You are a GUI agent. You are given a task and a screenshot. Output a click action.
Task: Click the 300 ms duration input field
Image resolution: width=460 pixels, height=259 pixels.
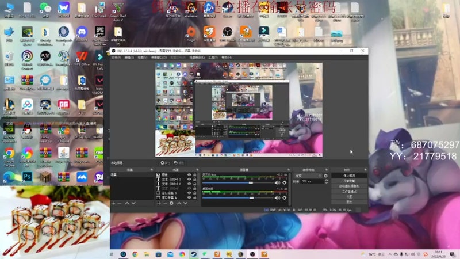[312, 181]
